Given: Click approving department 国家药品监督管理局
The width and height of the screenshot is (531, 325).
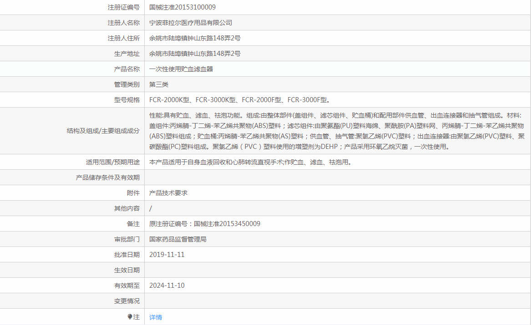Looking at the screenshot, I should [x=178, y=239].
